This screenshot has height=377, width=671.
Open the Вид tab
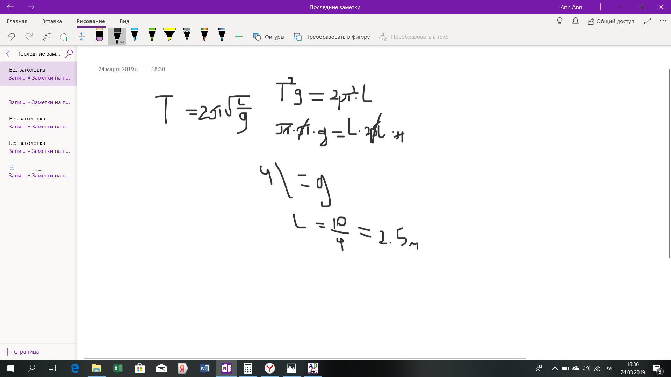[124, 21]
